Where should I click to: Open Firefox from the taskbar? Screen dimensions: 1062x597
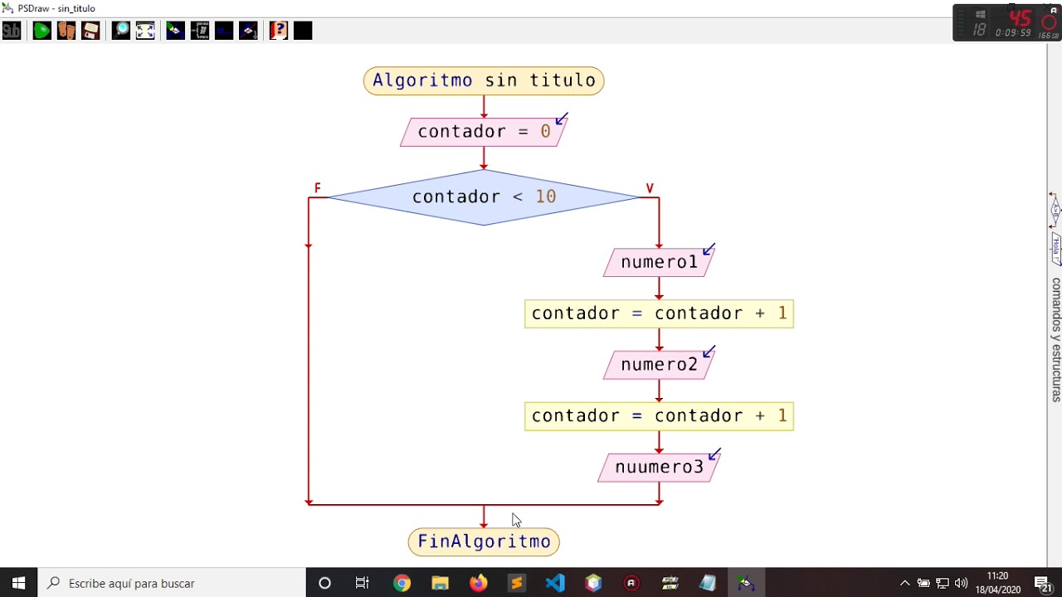[x=479, y=583]
